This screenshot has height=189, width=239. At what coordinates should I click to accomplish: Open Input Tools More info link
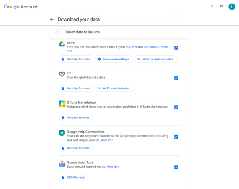[113, 167]
